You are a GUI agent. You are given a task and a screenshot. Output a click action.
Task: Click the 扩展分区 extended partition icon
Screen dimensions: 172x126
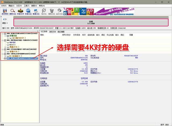click(8, 36)
